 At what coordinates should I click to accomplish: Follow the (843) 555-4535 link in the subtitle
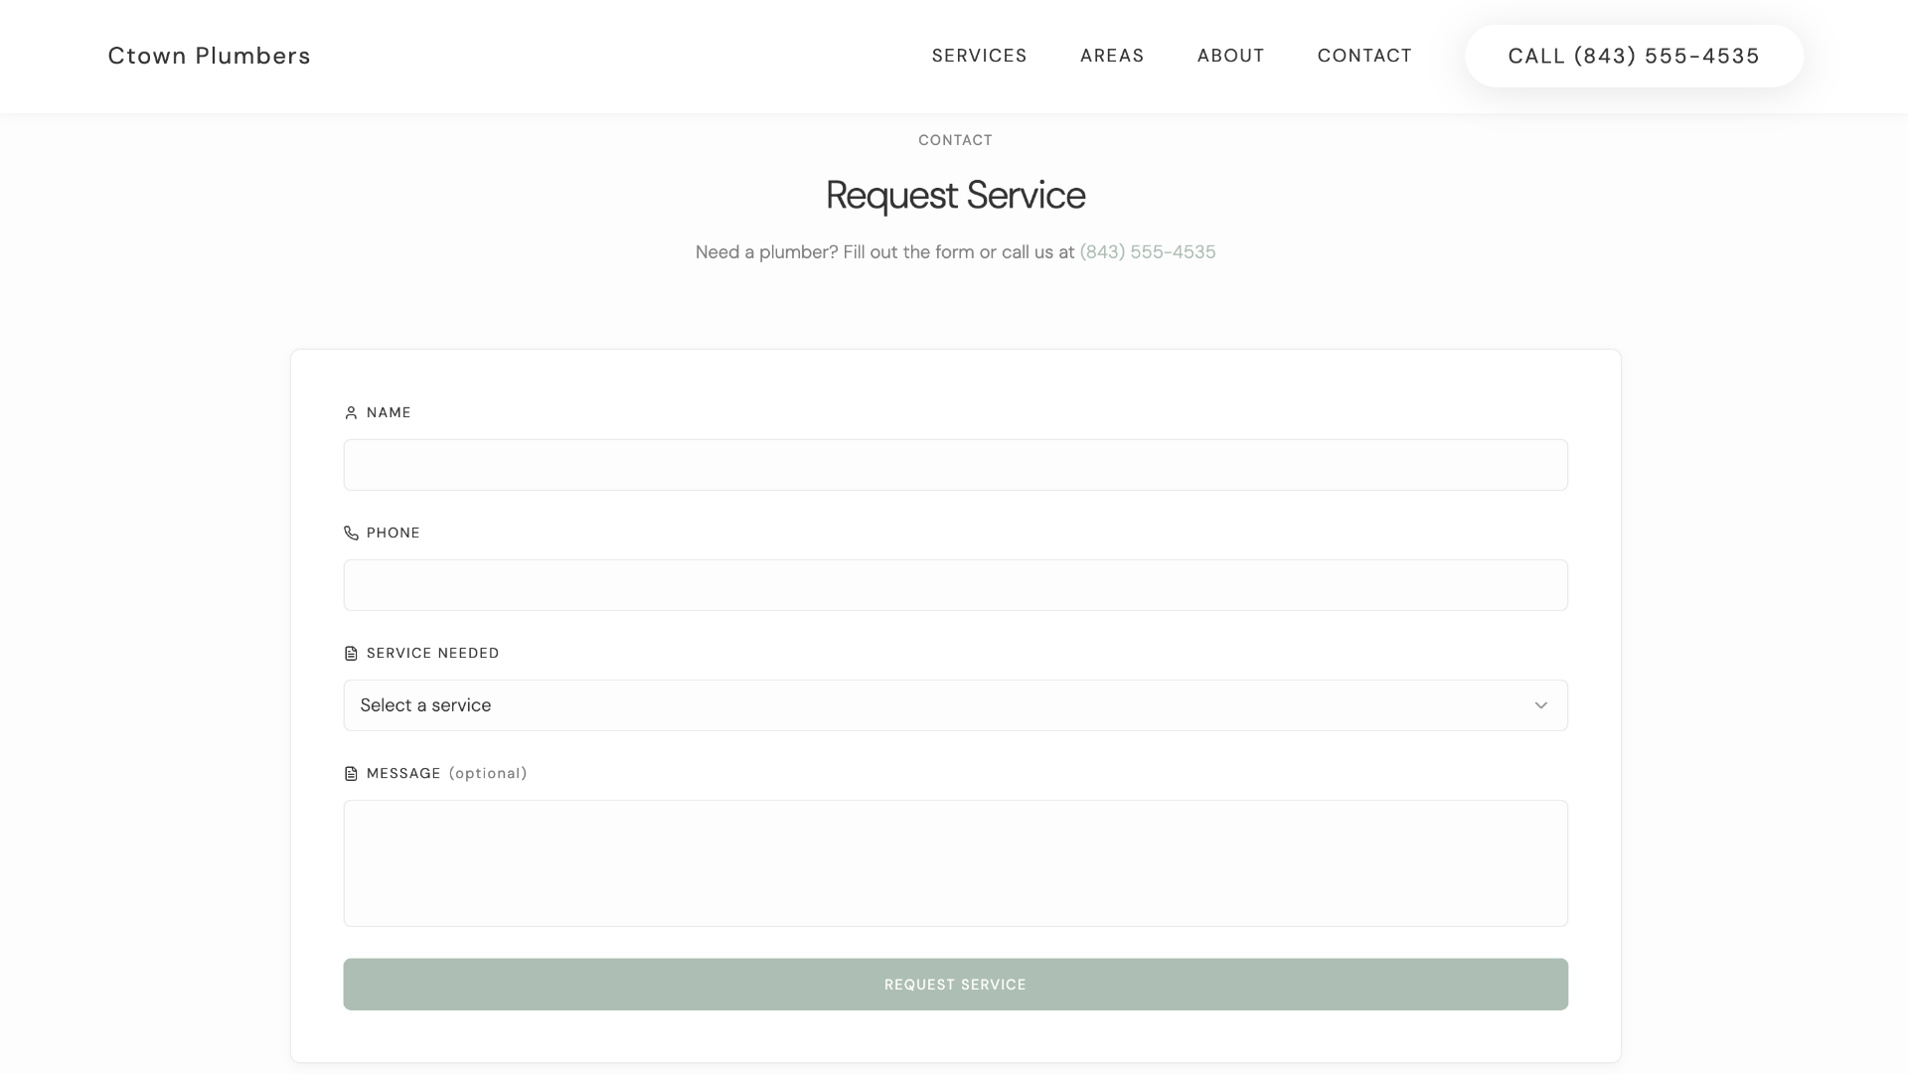pos(1148,252)
